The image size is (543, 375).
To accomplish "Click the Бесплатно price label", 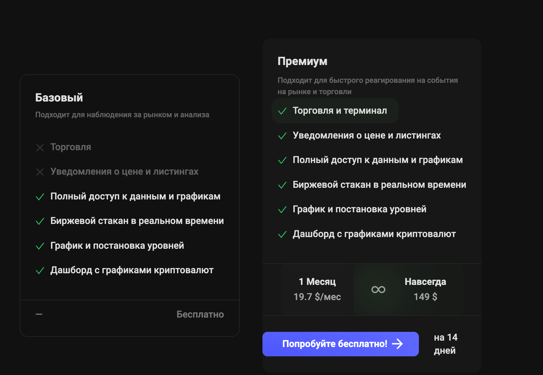I will click(200, 314).
